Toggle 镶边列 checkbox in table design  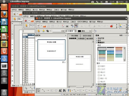[x=99, y=81]
